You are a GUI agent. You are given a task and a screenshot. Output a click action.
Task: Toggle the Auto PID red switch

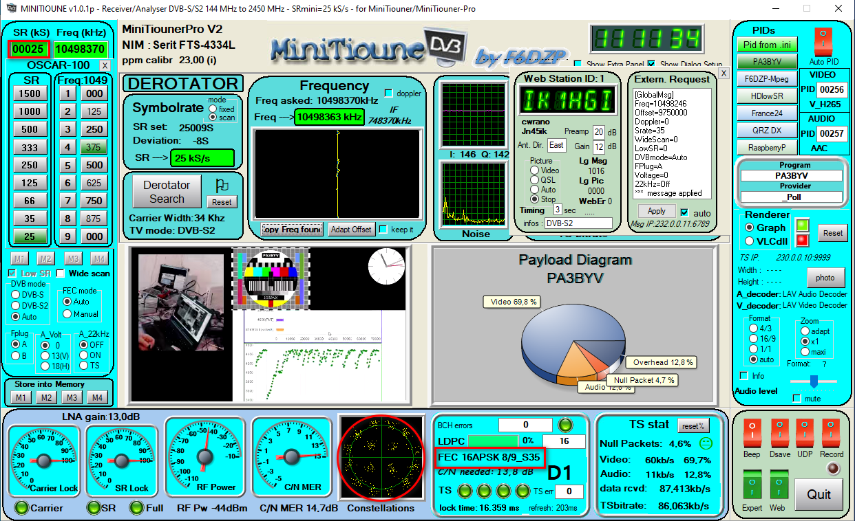pyautogui.click(x=823, y=43)
